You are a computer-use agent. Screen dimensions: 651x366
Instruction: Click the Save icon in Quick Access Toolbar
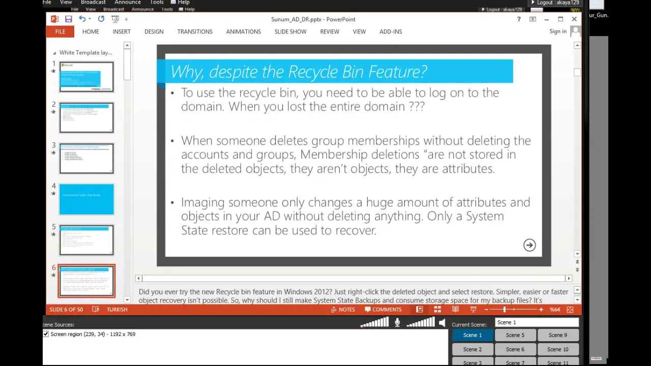click(x=68, y=19)
